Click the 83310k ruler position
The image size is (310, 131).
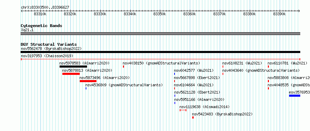pyautogui.click(x=40, y=14)
